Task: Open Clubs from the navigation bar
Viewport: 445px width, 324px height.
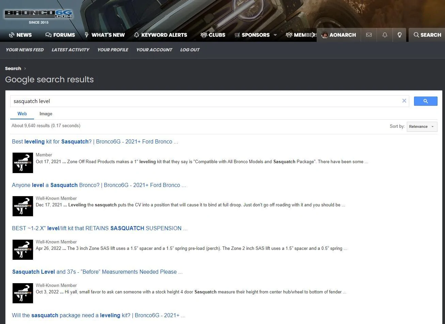Action: pos(217,35)
